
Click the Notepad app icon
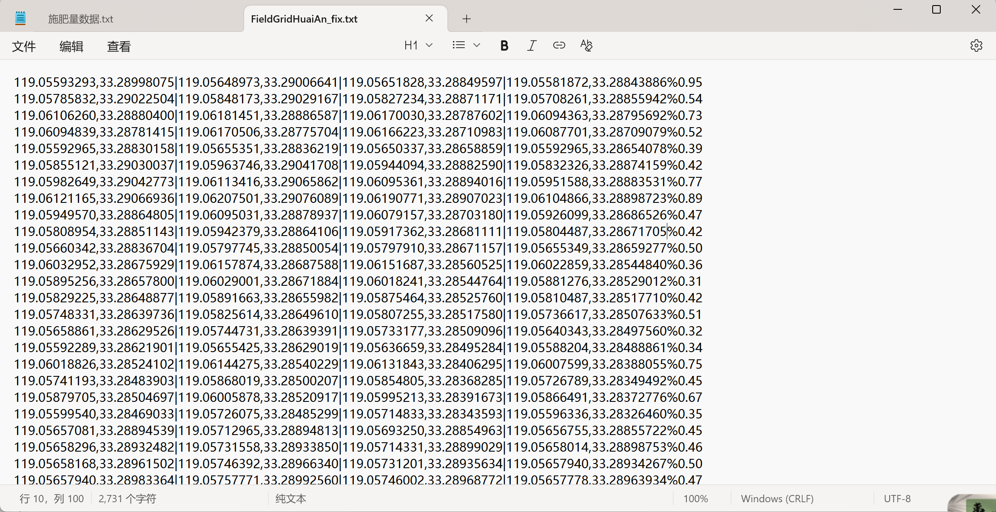pyautogui.click(x=20, y=18)
